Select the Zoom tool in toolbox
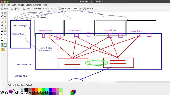This screenshot has width=170, height=95. (2, 41)
